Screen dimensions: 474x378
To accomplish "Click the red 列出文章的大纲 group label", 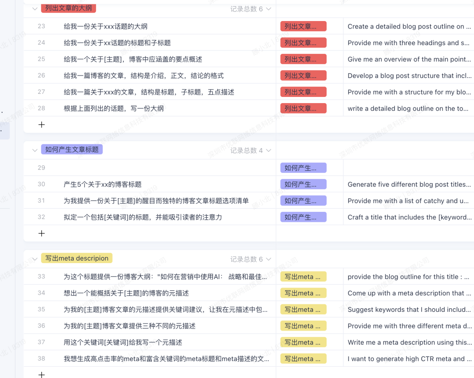I will 68,8.
